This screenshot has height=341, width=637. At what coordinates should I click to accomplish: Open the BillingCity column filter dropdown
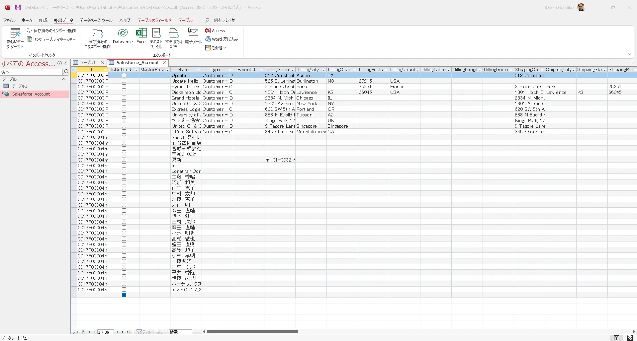tap(323, 70)
